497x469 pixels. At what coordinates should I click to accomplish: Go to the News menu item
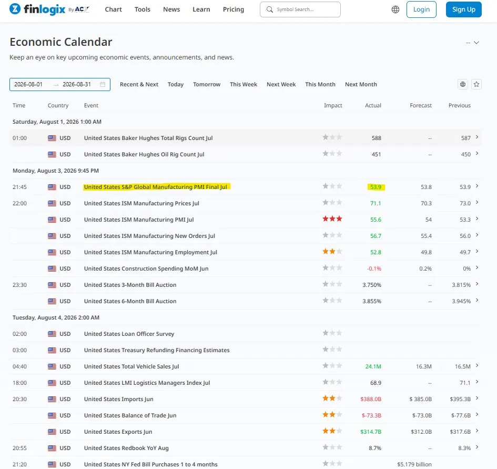coord(171,9)
